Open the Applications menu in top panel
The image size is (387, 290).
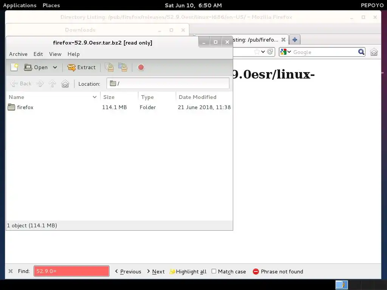coord(20,5)
